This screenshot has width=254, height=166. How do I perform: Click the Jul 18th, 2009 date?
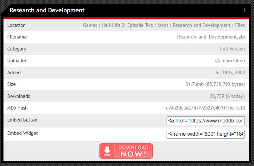click(230, 73)
